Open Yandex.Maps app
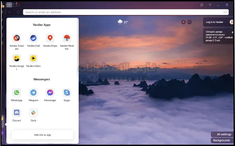 point(50,38)
